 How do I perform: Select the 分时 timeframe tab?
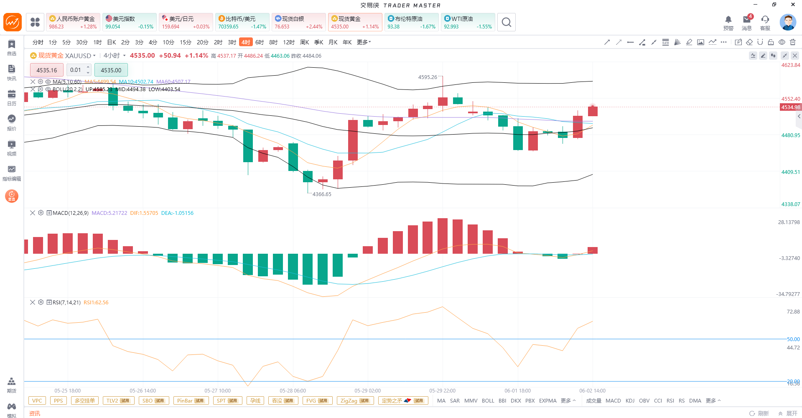pos(38,42)
